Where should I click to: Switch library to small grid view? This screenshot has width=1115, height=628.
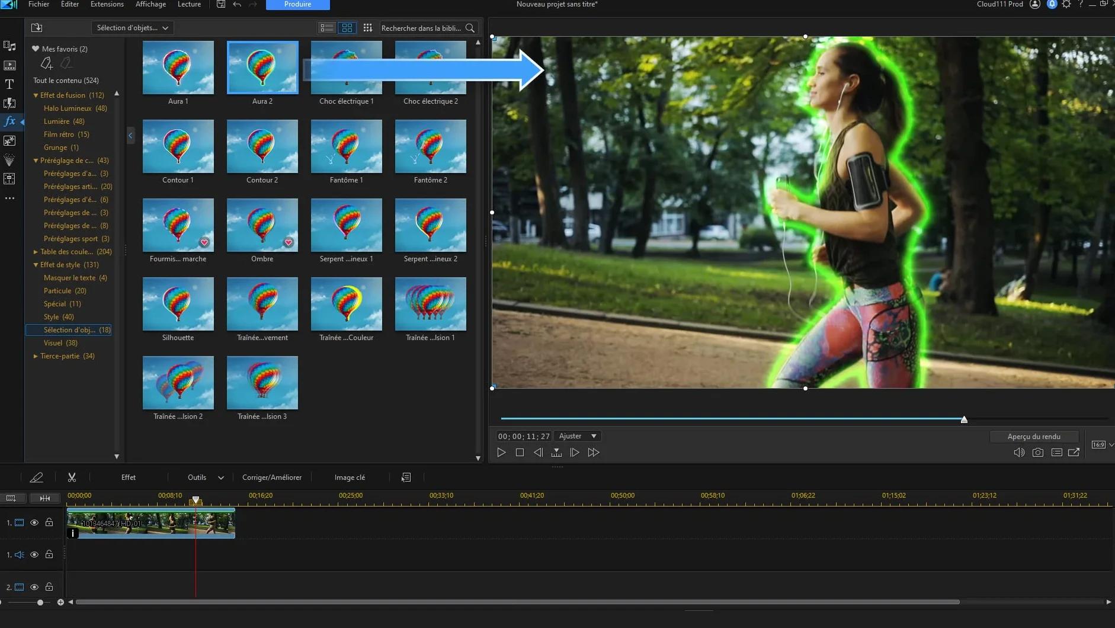pos(367,28)
